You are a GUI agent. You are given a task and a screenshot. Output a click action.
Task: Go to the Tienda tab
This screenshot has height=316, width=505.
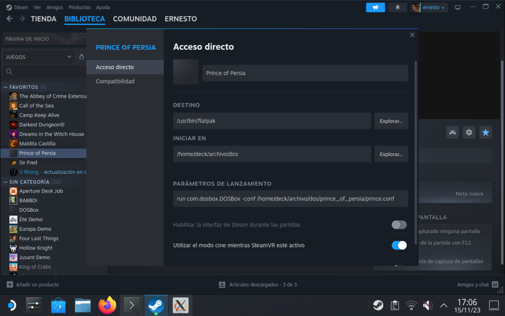[43, 19]
